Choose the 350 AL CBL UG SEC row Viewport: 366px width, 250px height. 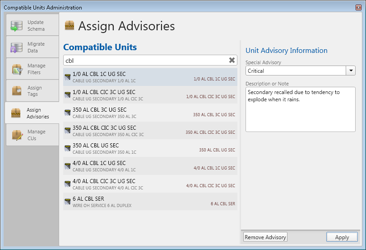pos(150,148)
